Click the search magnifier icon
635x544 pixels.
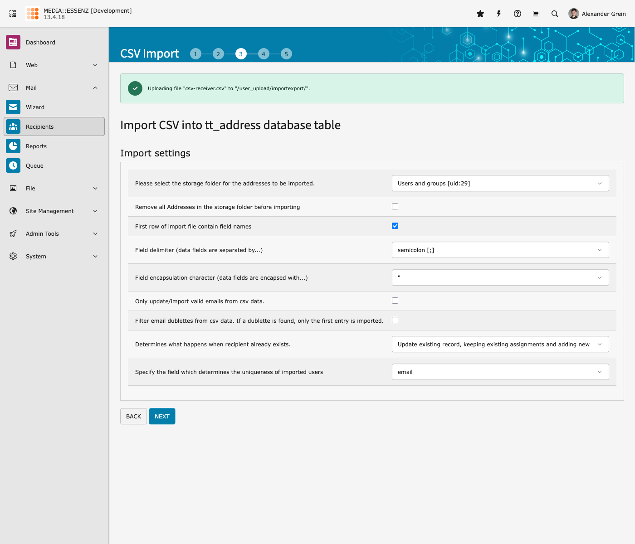(x=555, y=14)
